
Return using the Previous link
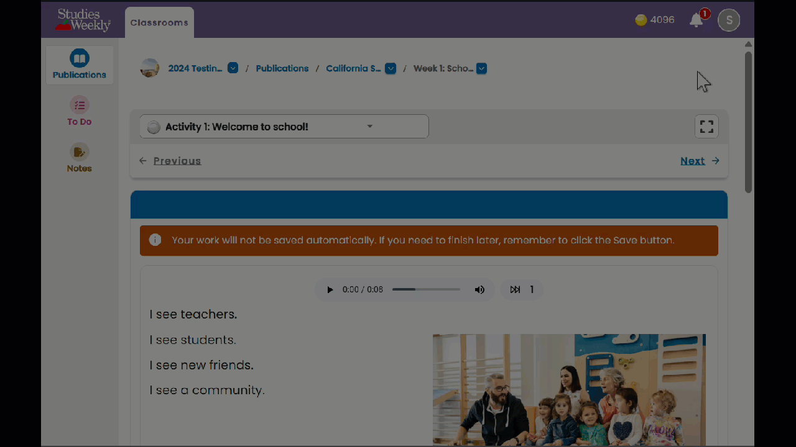(177, 161)
